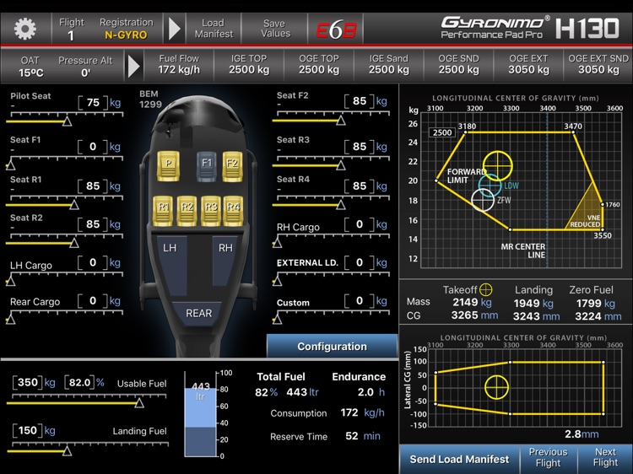This screenshot has width=633, height=474.
Task: Click the lateral CG chart marker
Action: coord(496,387)
